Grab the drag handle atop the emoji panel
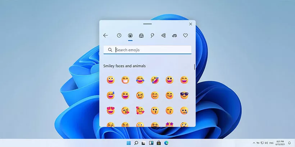The image size is (295, 147). (x=147, y=24)
